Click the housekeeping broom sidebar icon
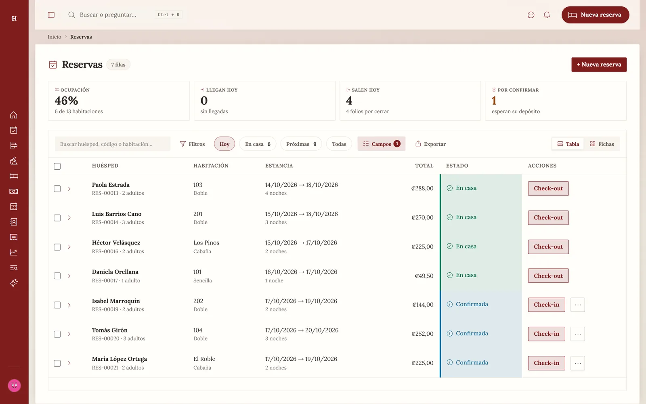This screenshot has width=646, height=404. click(x=14, y=161)
